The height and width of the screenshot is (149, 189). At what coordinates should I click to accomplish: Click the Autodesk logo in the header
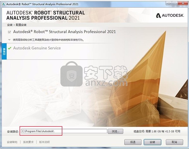[x=170, y=16]
